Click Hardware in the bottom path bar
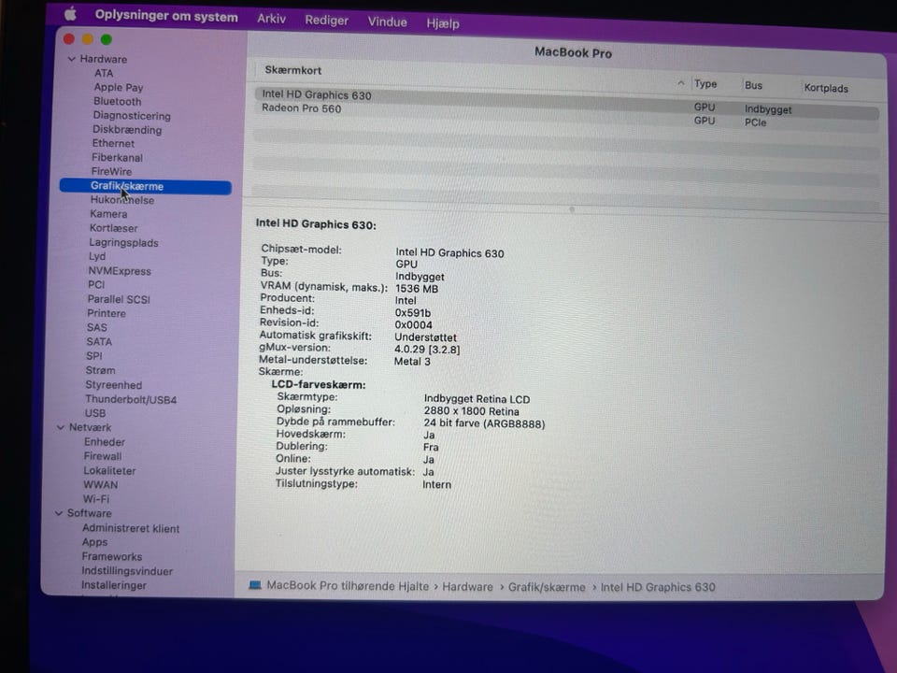The width and height of the screenshot is (897, 673). click(467, 587)
